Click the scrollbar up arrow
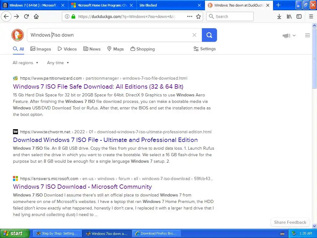 point(315,25)
